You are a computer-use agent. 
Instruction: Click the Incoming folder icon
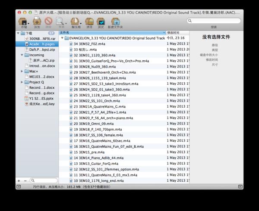point(27,55)
